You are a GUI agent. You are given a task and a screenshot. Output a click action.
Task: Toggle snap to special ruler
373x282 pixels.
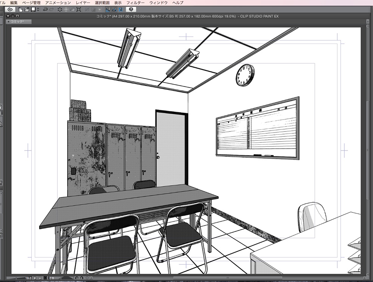(x=114, y=10)
